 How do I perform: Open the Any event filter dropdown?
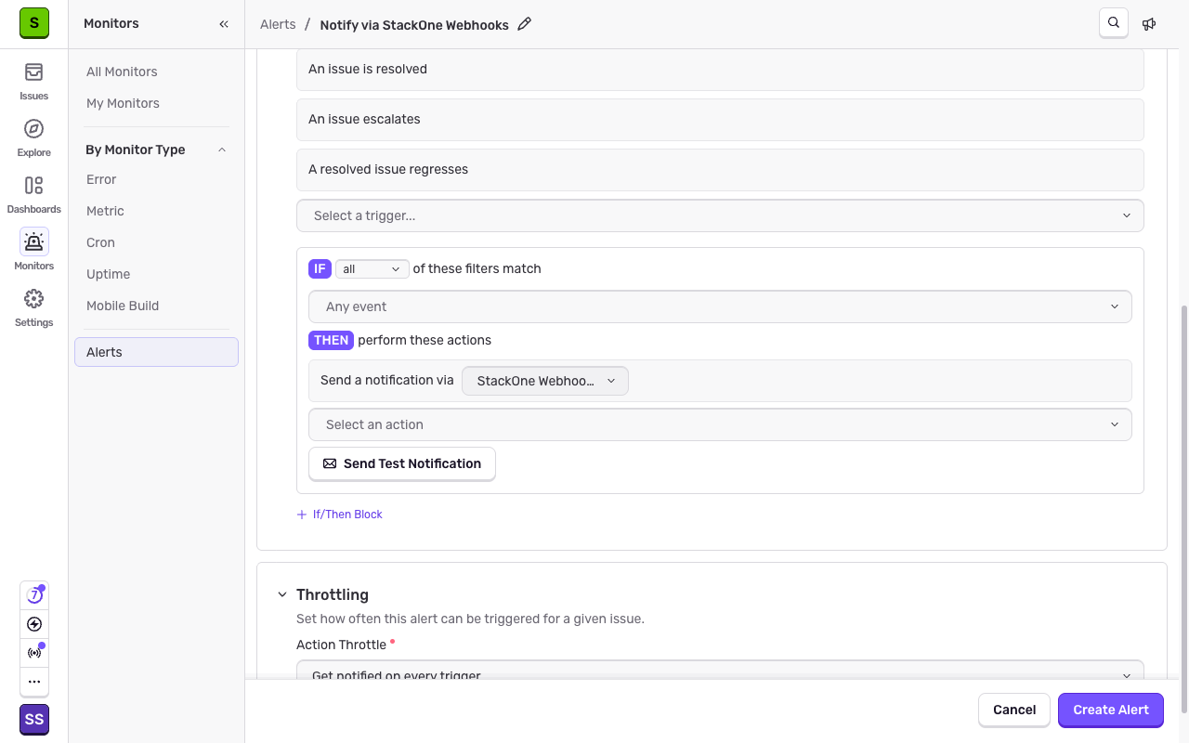click(720, 306)
